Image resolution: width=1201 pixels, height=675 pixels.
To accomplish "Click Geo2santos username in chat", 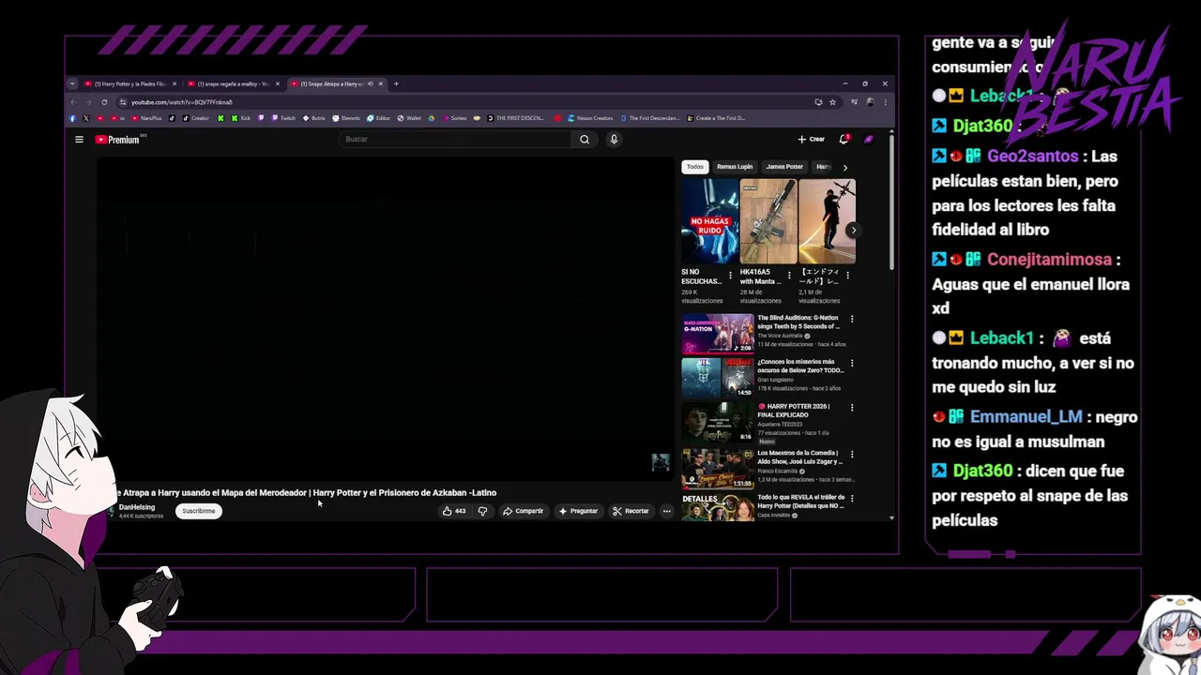I will 1032,157.
